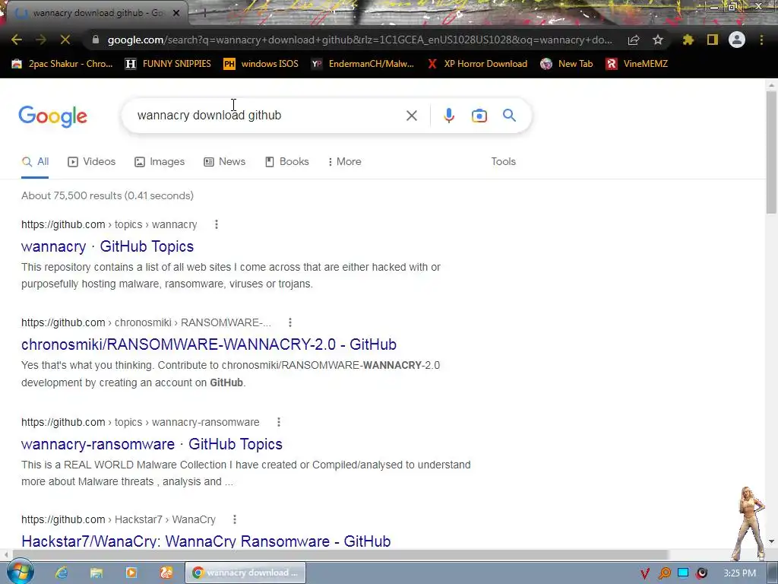This screenshot has height=584, width=778.
Task: Search by image with camera icon
Action: pyautogui.click(x=479, y=116)
